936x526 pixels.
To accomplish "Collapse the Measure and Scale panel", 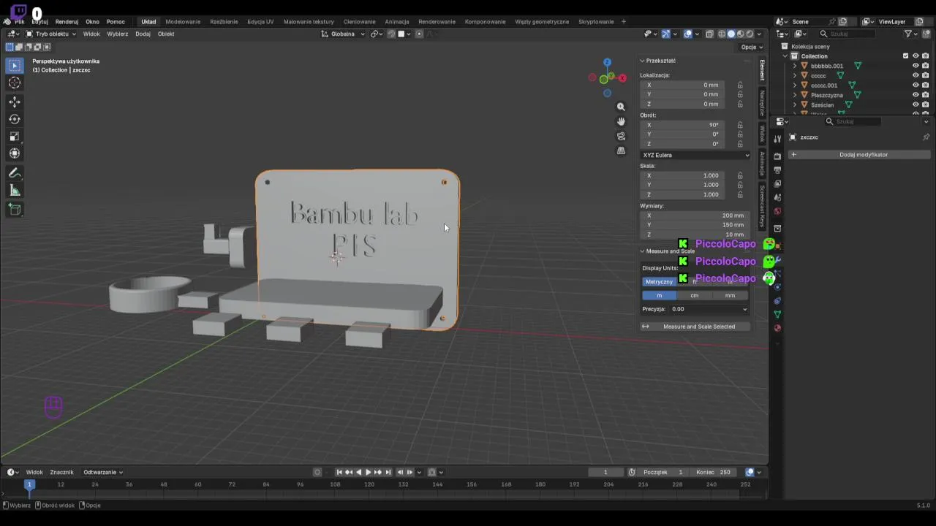I will pyautogui.click(x=643, y=251).
